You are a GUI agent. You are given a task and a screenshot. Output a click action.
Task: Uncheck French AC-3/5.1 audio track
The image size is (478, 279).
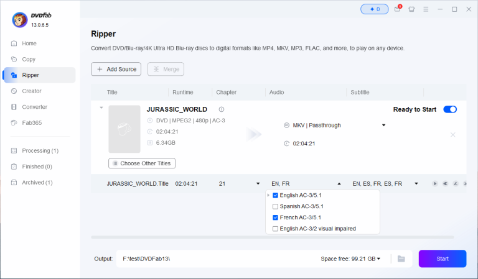pyautogui.click(x=275, y=217)
